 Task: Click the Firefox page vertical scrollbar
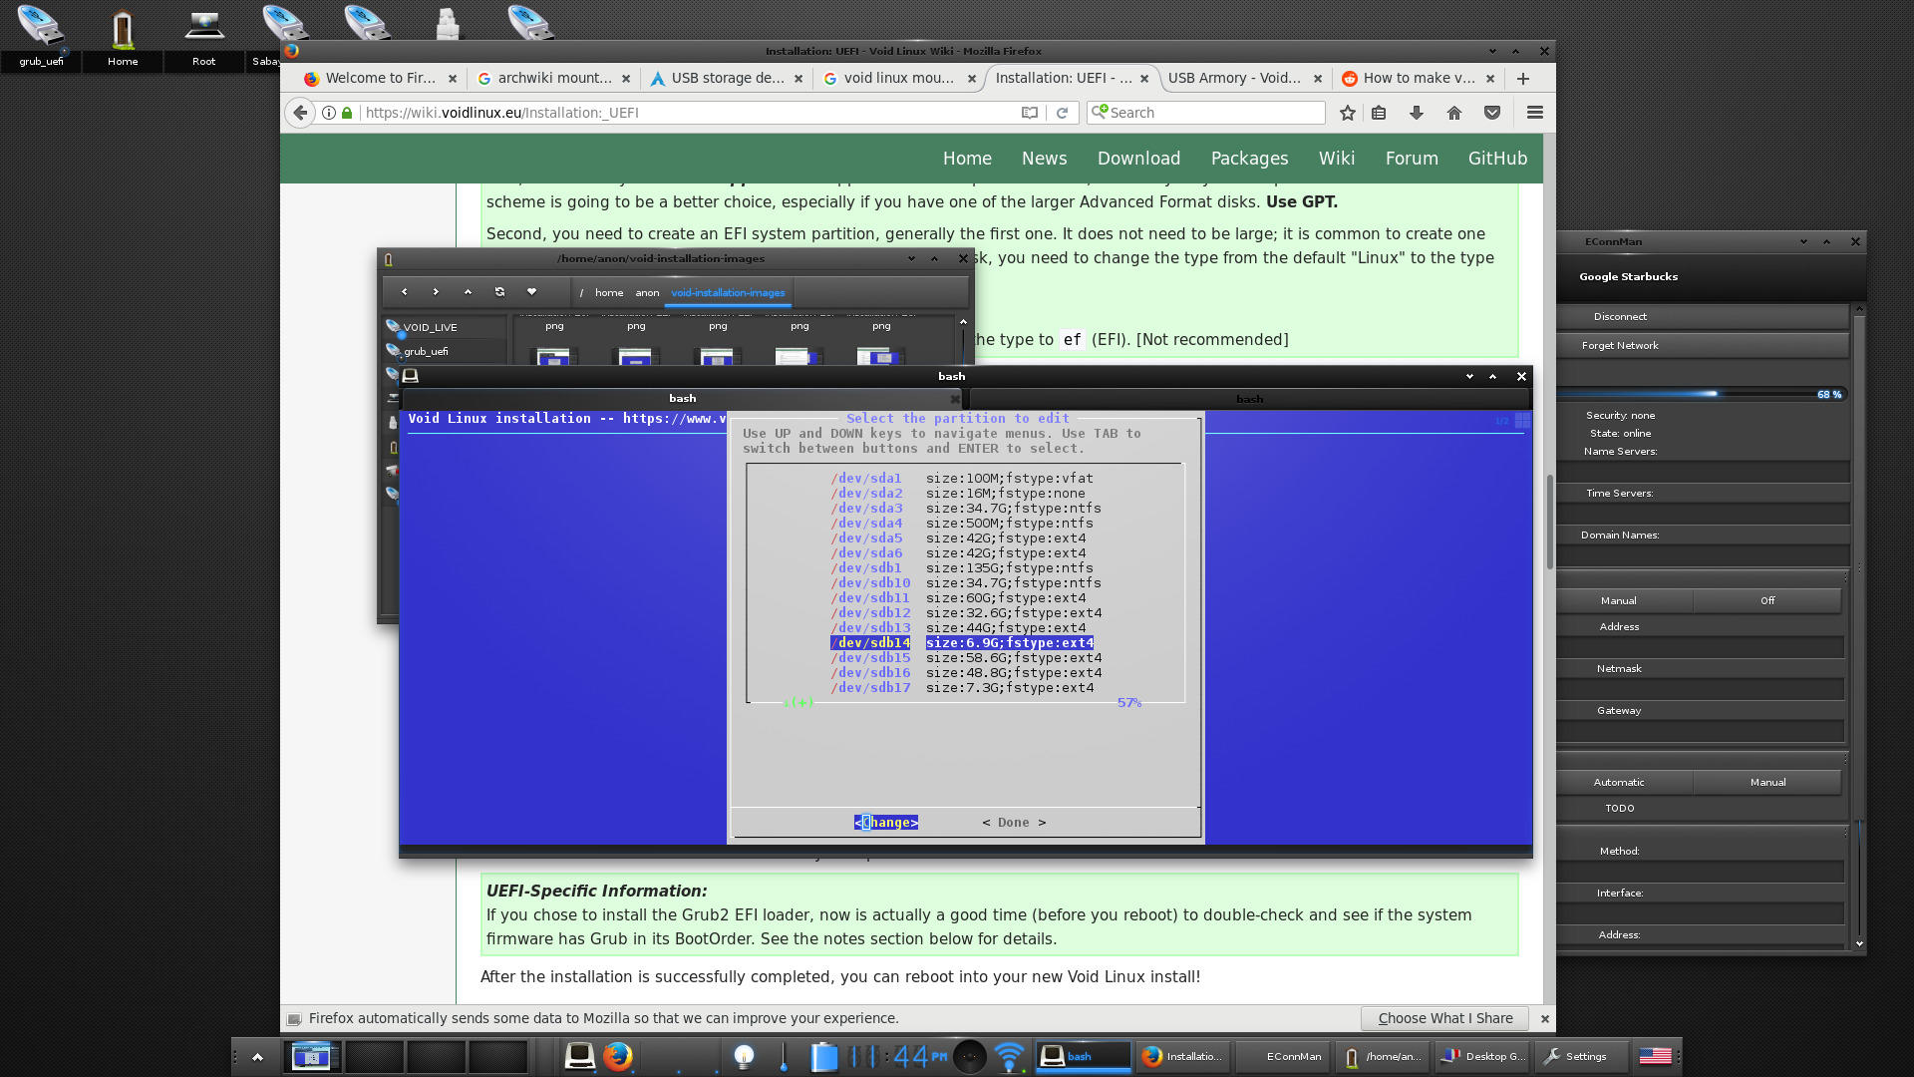1549,521
